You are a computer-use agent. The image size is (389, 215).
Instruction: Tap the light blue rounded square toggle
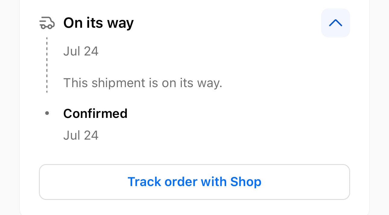[x=336, y=23]
